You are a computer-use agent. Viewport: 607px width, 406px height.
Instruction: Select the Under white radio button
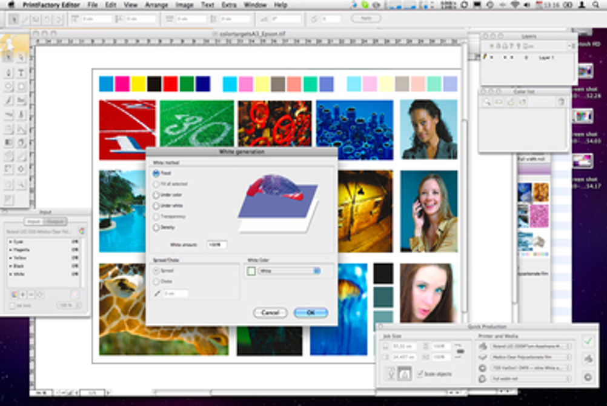click(156, 205)
